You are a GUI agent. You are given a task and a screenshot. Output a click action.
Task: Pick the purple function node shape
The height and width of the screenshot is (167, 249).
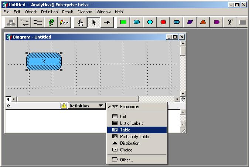[x=216, y=23]
